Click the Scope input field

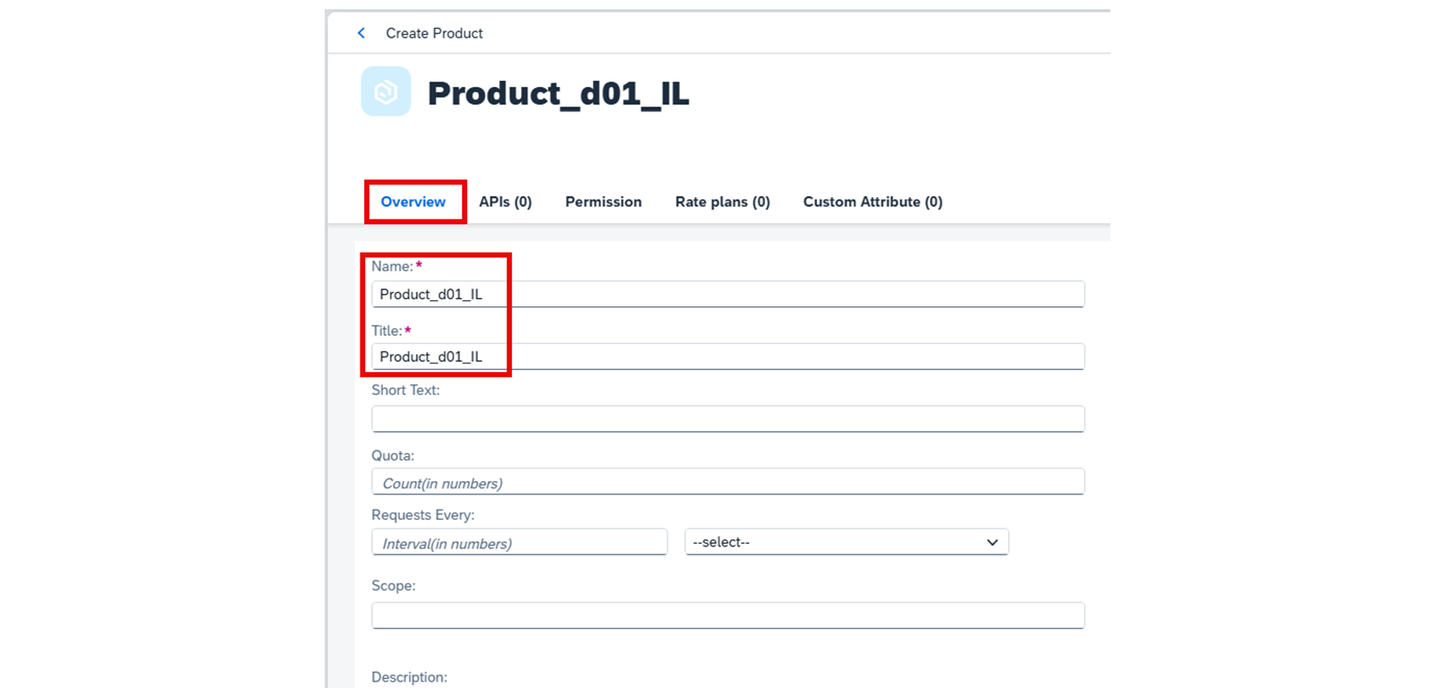(728, 615)
